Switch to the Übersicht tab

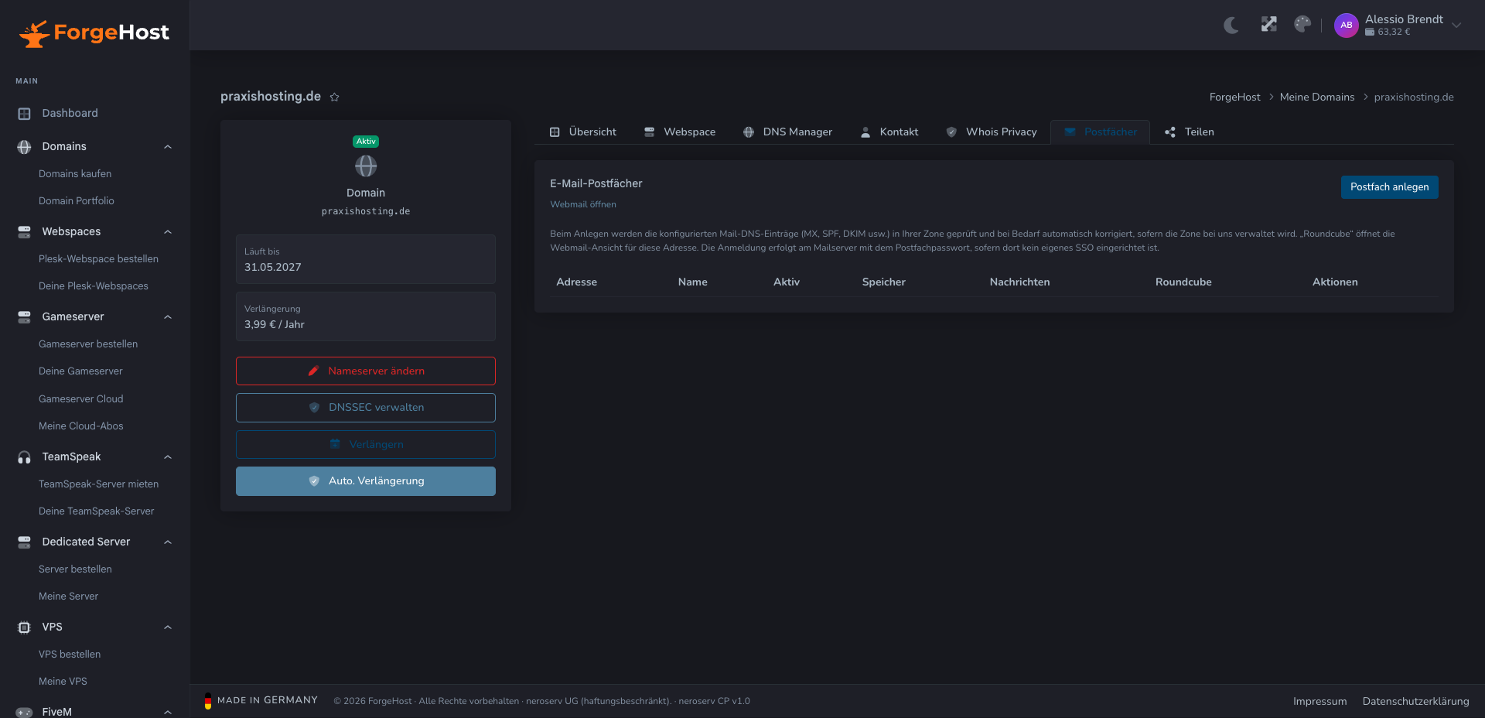pyautogui.click(x=583, y=132)
